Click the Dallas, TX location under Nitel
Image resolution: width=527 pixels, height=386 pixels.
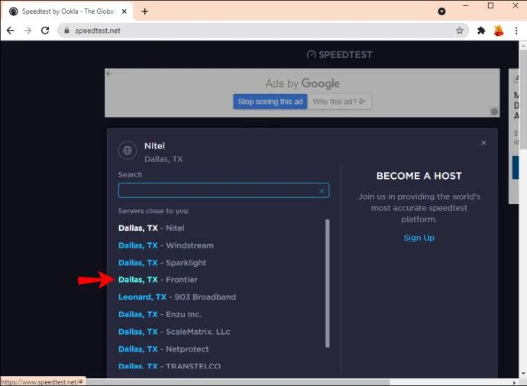point(163,159)
